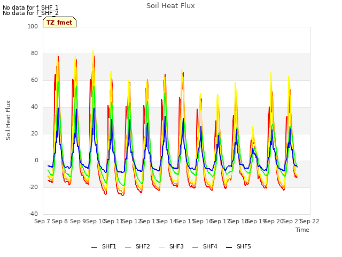
Task: Click the 80 y-axis tick label
Action: coord(34,54)
